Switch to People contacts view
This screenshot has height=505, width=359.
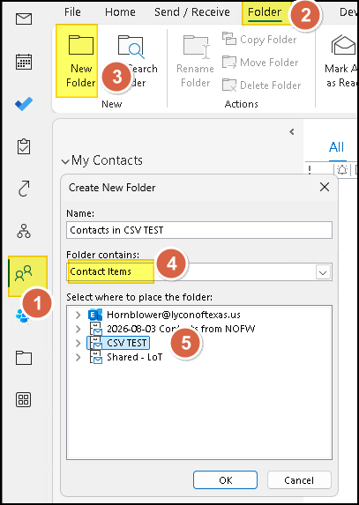24,274
